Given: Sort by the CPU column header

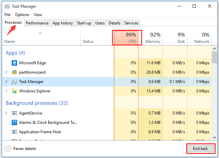Looking at the screenshot, I should 126,38.
